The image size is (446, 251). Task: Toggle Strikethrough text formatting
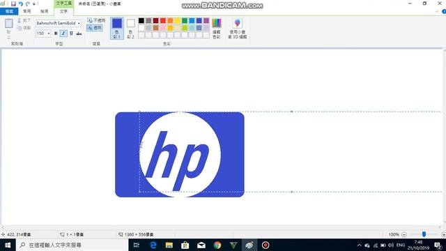(x=79, y=33)
